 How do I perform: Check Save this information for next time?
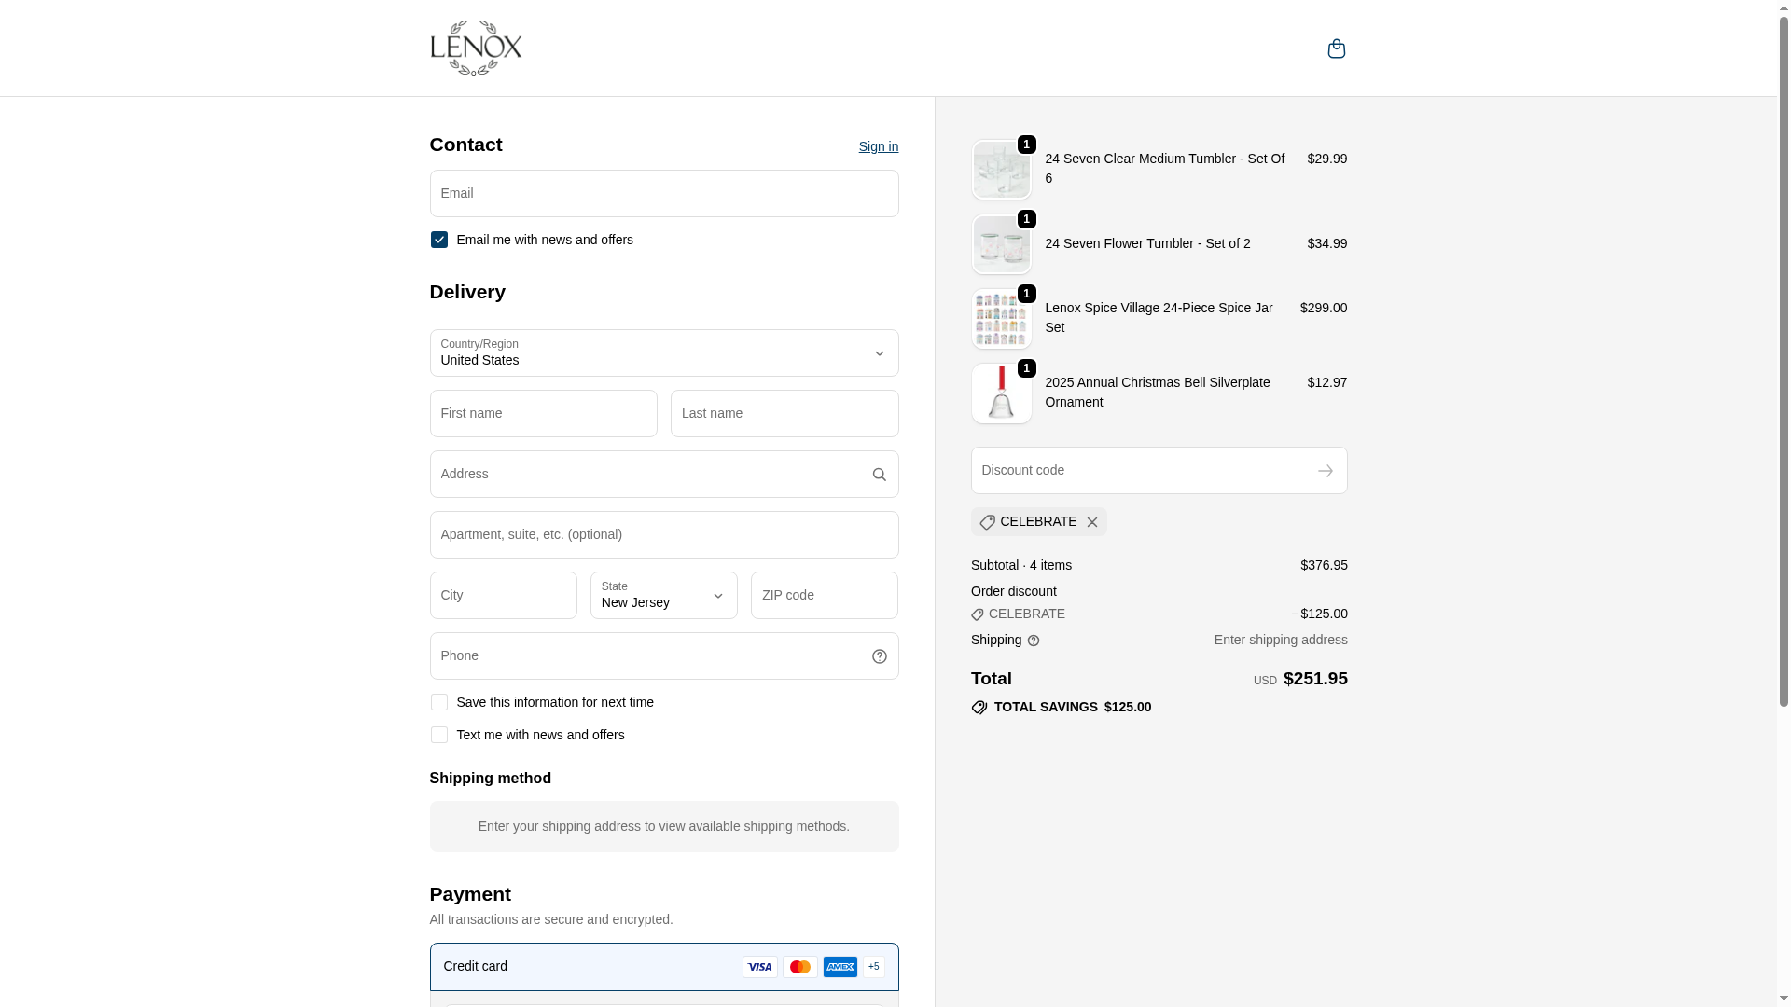click(x=439, y=702)
